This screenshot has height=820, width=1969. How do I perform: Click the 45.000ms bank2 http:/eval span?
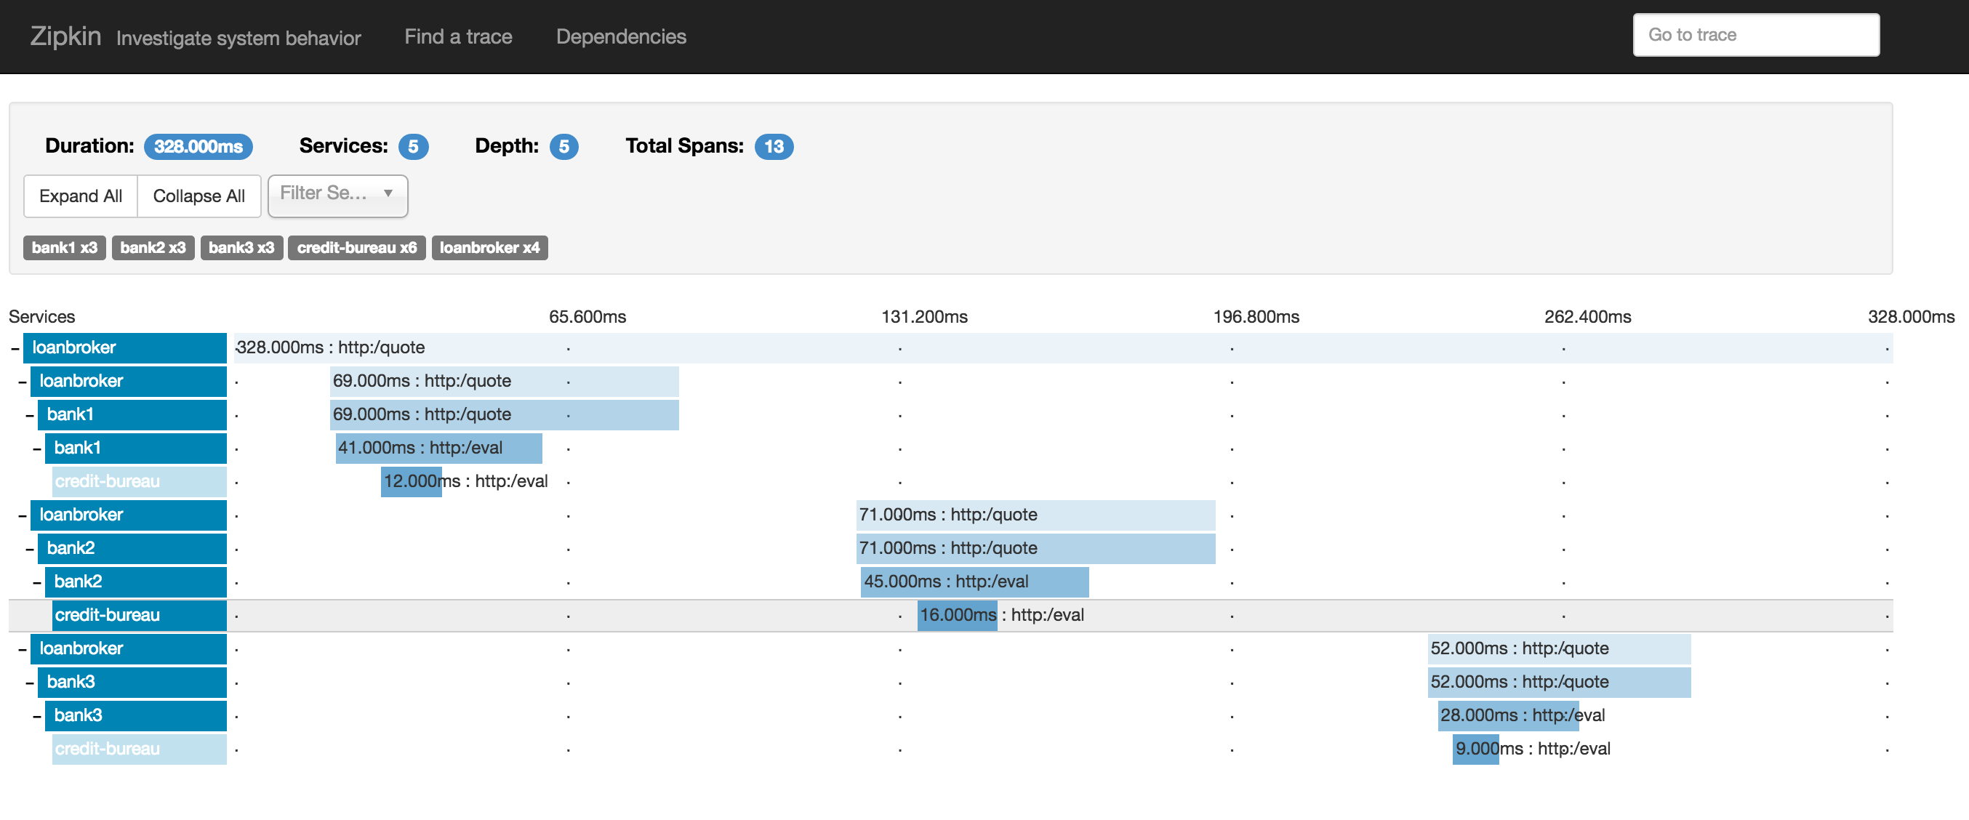(x=974, y=582)
